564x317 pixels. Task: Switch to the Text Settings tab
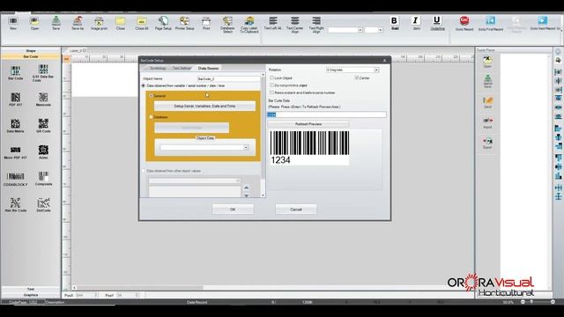182,68
